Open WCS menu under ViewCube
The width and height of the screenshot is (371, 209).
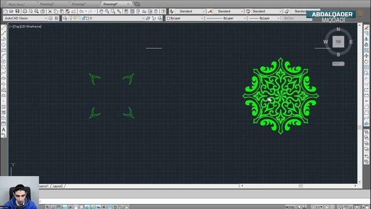pos(339,64)
